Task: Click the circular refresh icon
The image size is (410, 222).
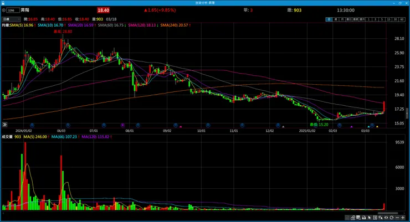Action: [x=391, y=218]
